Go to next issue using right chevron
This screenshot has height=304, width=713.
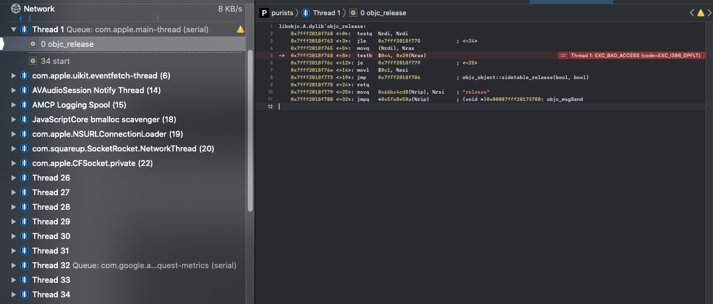708,13
